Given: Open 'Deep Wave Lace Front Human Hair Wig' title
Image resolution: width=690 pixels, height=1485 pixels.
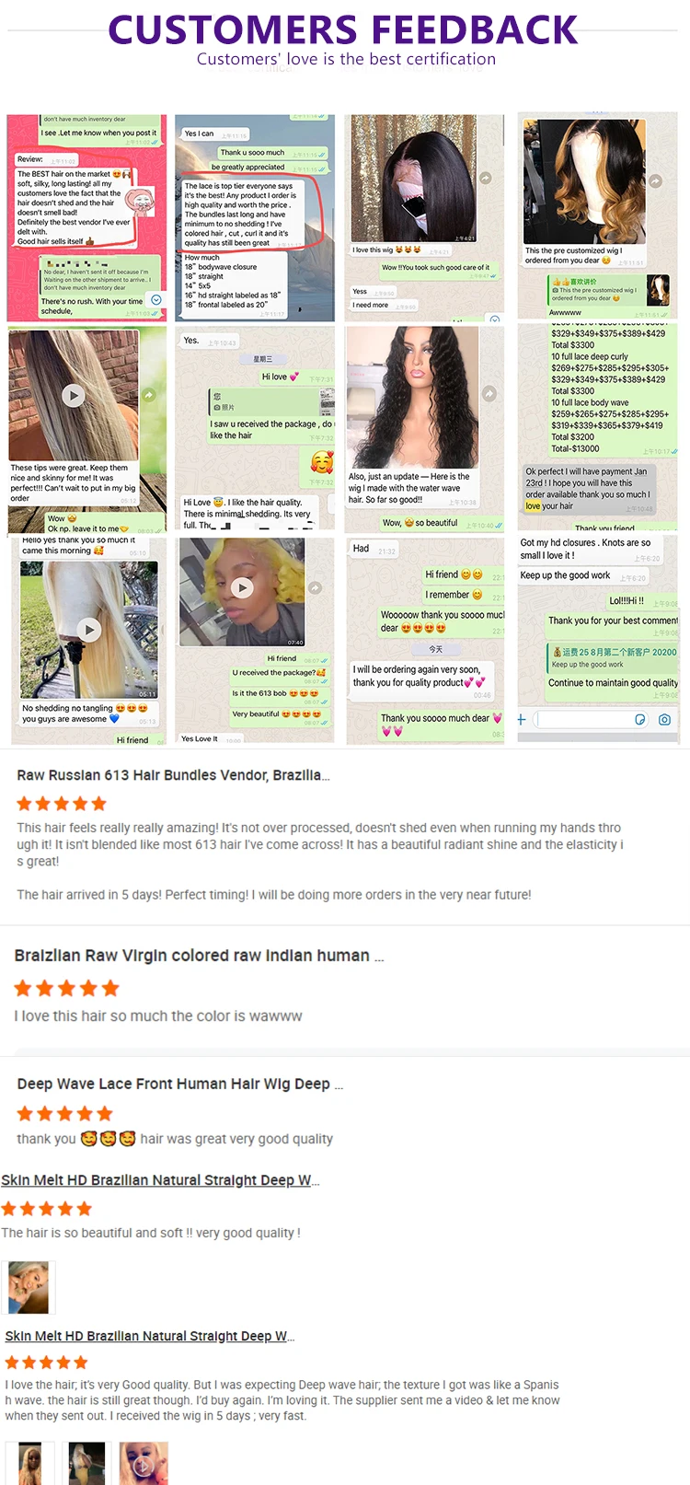Looking at the screenshot, I should [x=179, y=1085].
